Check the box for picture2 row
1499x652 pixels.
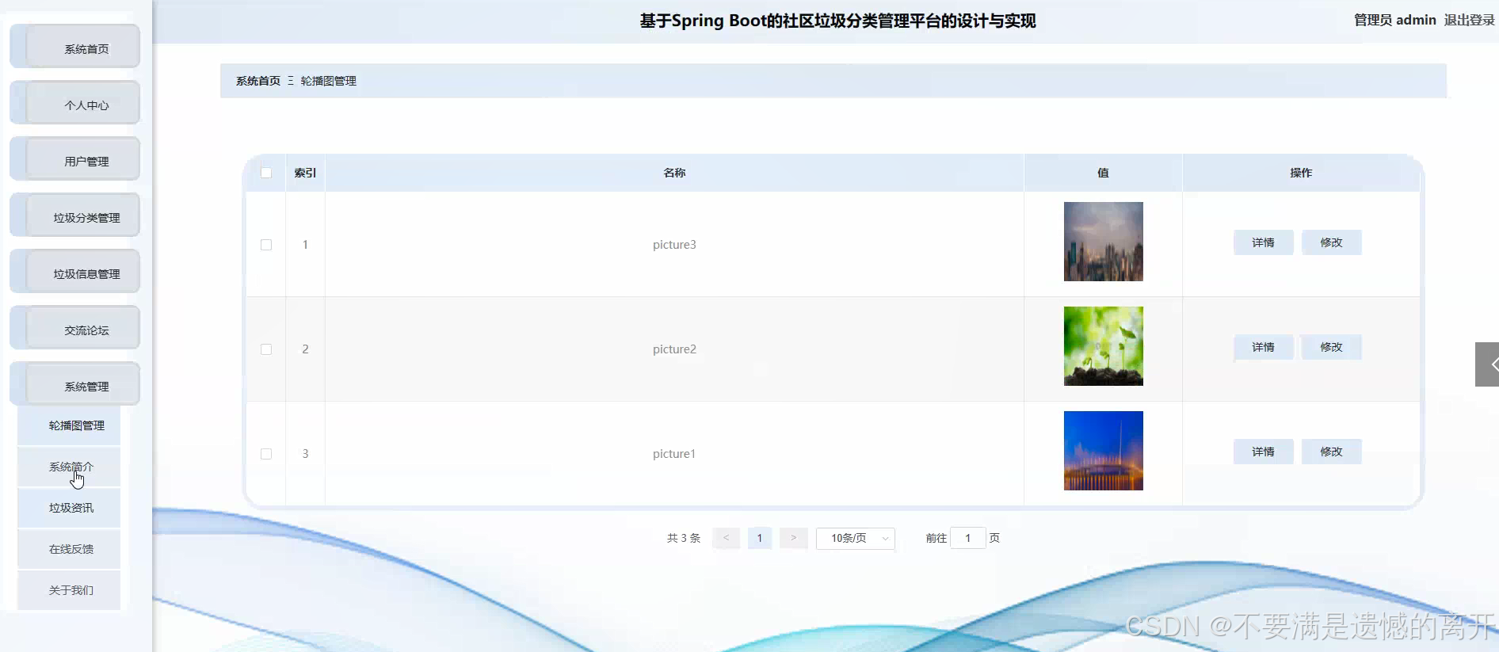point(266,349)
